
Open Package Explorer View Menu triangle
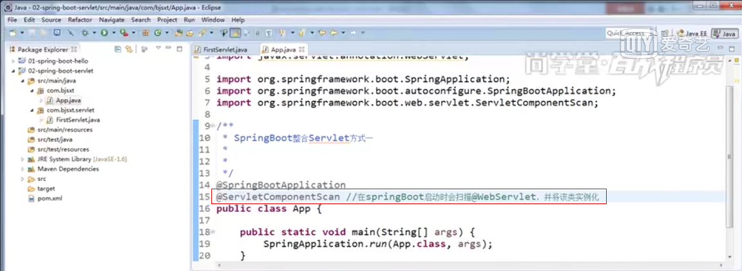coord(158,48)
